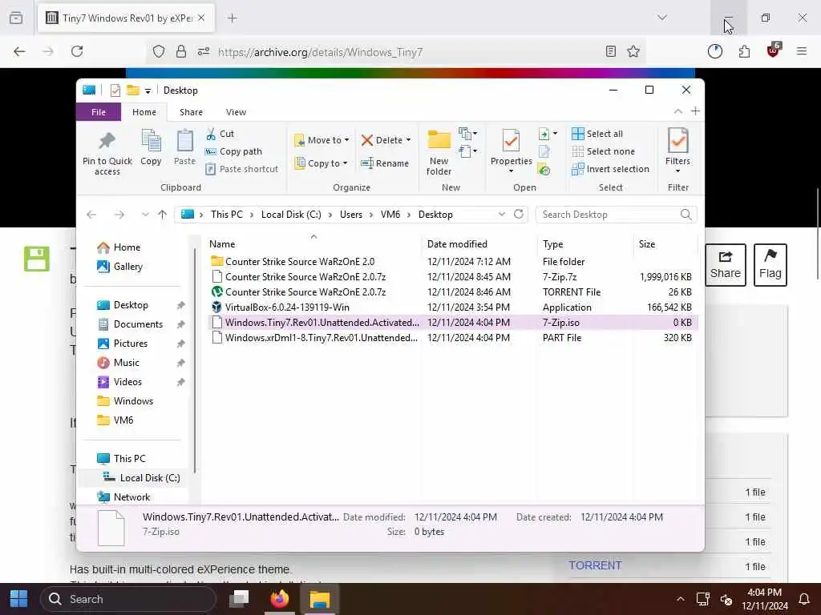Toggle Music pin in navigation pane
Viewport: 821px width, 615px height.
pos(180,363)
